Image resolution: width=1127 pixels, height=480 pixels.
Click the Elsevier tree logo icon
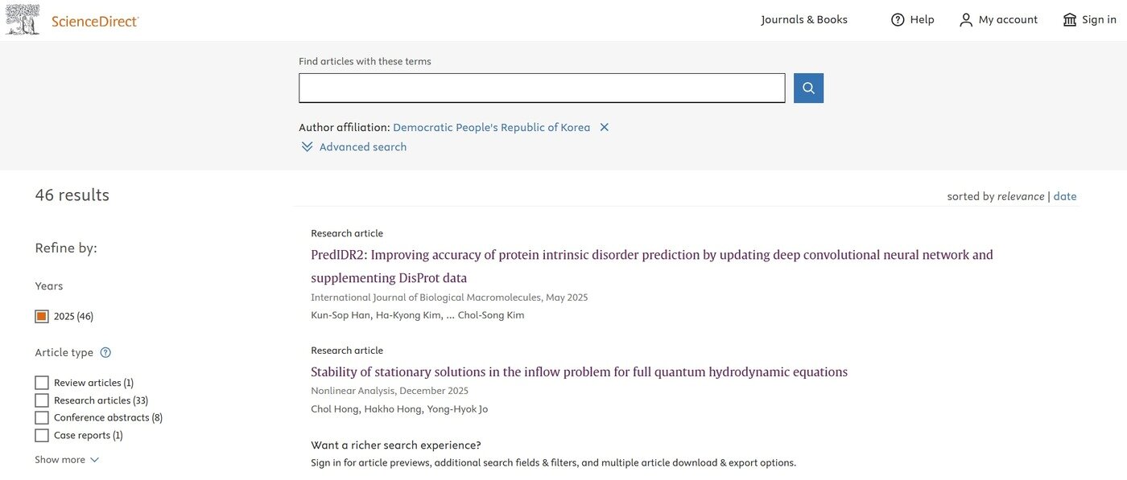(23, 19)
